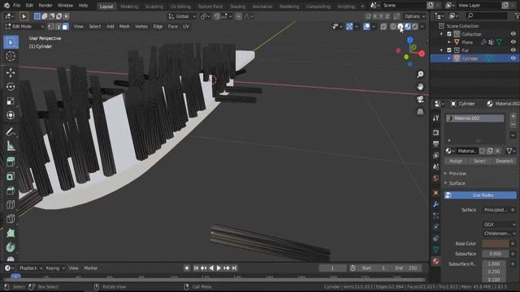Click the Deselect button

click(504, 161)
